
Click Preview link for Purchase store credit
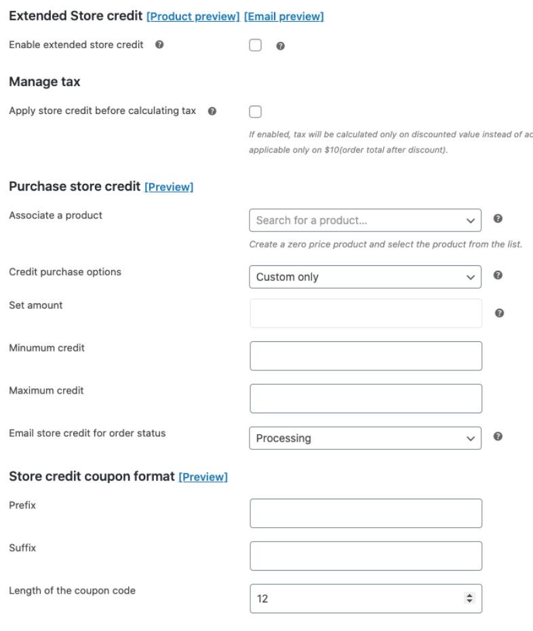point(169,187)
